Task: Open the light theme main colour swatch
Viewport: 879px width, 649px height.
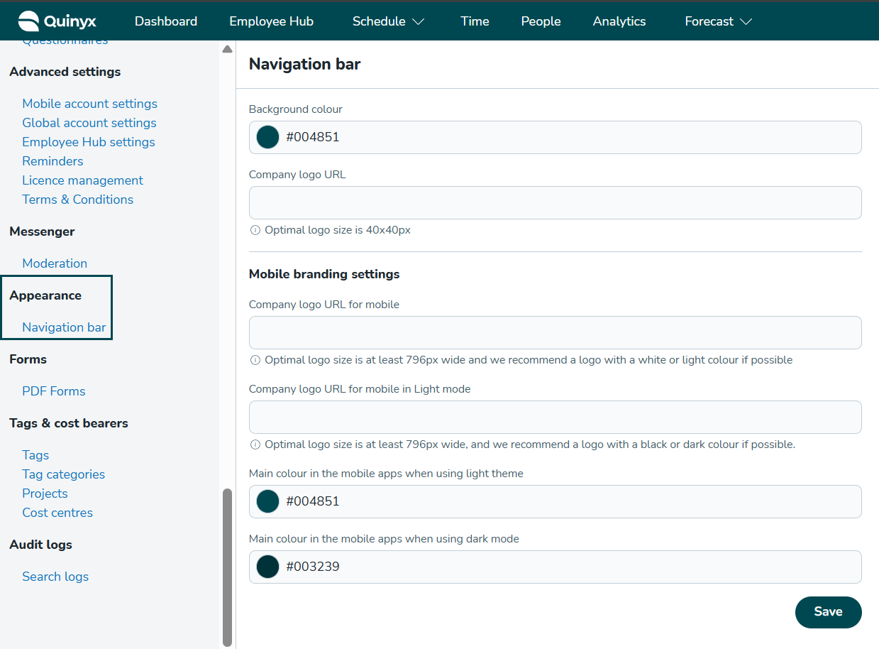Action: pyautogui.click(x=267, y=501)
